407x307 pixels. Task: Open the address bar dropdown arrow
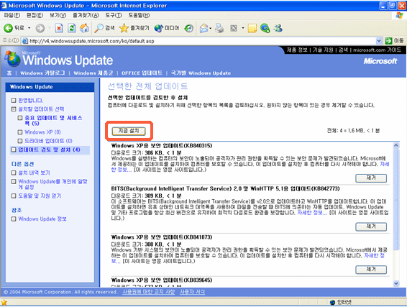click(379, 41)
